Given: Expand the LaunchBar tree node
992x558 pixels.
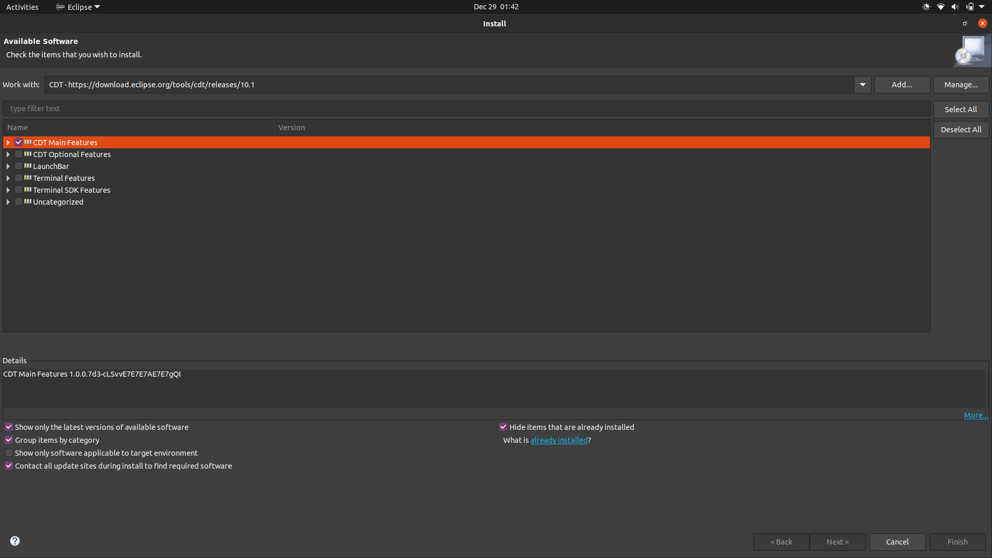Looking at the screenshot, I should point(8,166).
